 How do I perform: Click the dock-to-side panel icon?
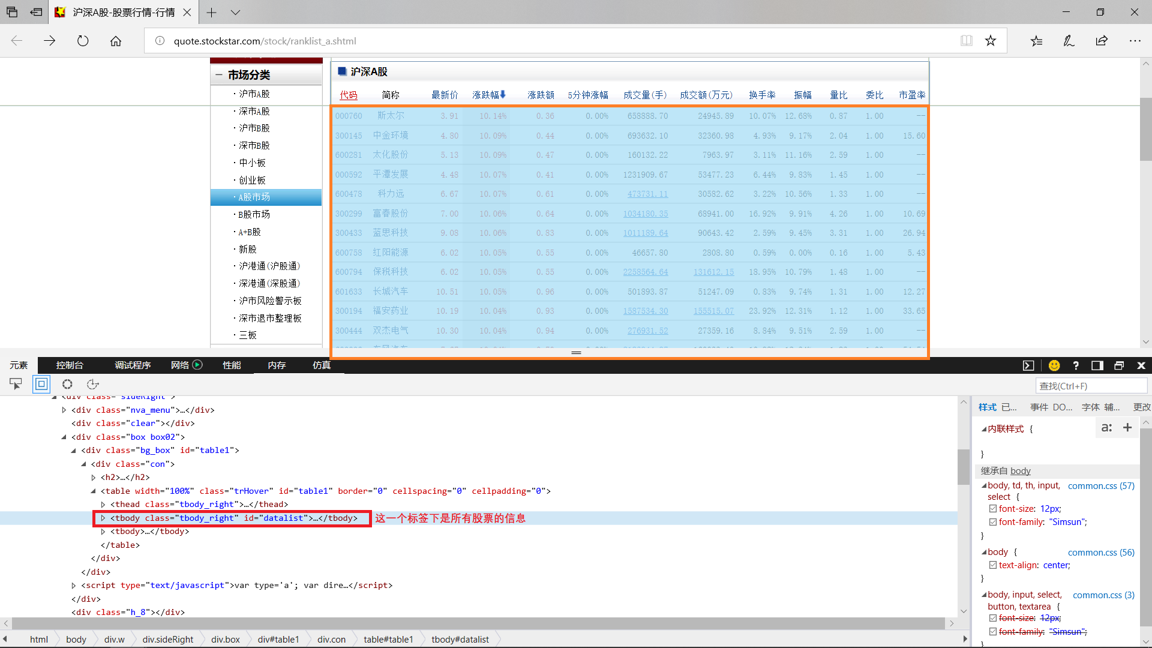tap(1097, 365)
